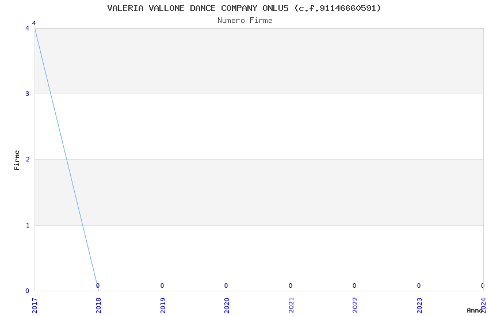Click the descending blue line segment
The width and height of the screenshot is (489, 316).
(x=67, y=159)
